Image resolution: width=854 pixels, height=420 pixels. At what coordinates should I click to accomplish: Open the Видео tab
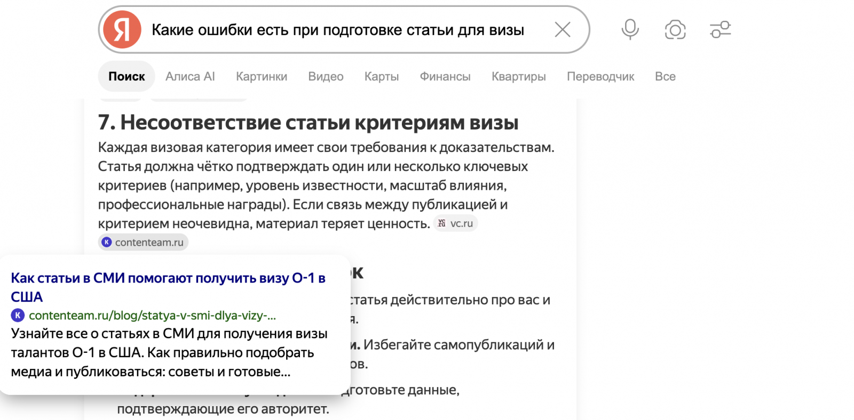tap(326, 76)
